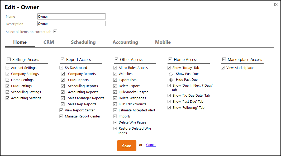The height and width of the screenshot is (156, 281).
Task: Uncheck the 'Account Settings' checkbox
Action: (7, 68)
